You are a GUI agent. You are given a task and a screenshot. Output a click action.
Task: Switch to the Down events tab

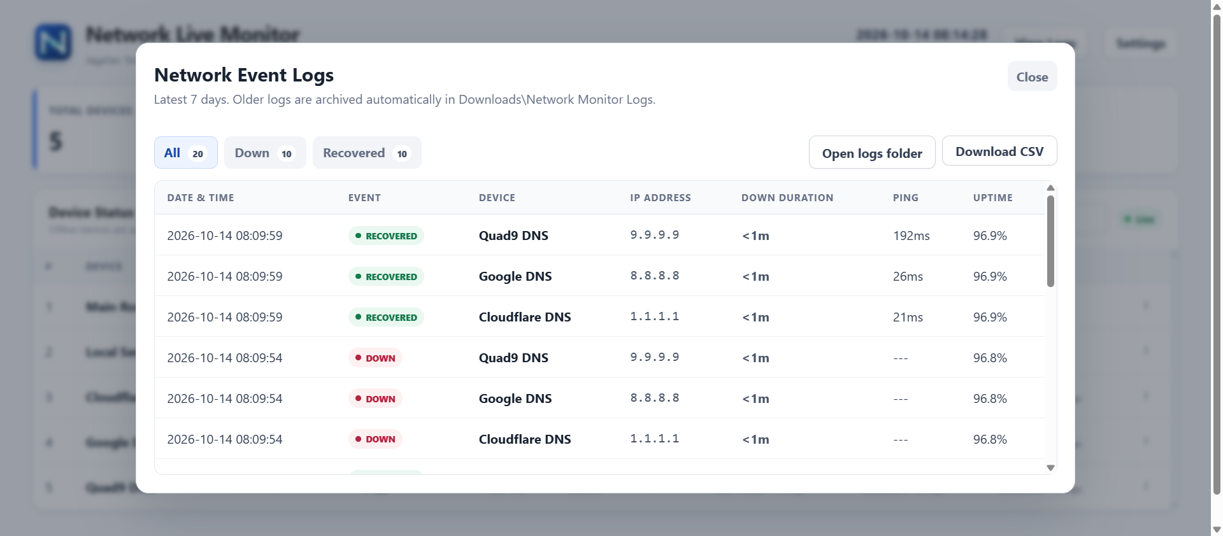coord(265,153)
